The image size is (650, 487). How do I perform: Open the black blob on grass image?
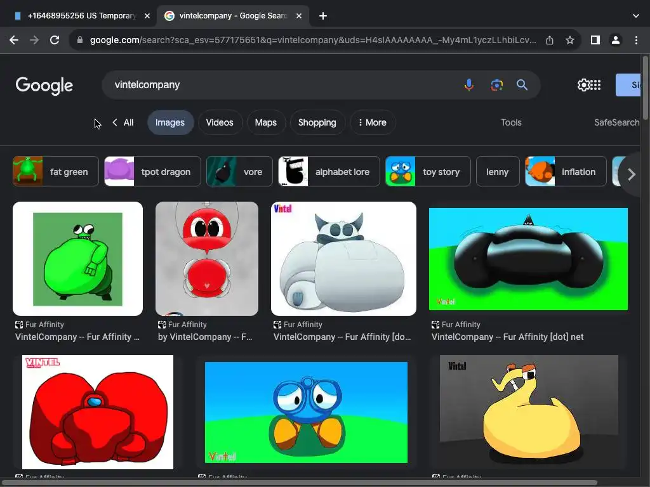click(x=528, y=259)
